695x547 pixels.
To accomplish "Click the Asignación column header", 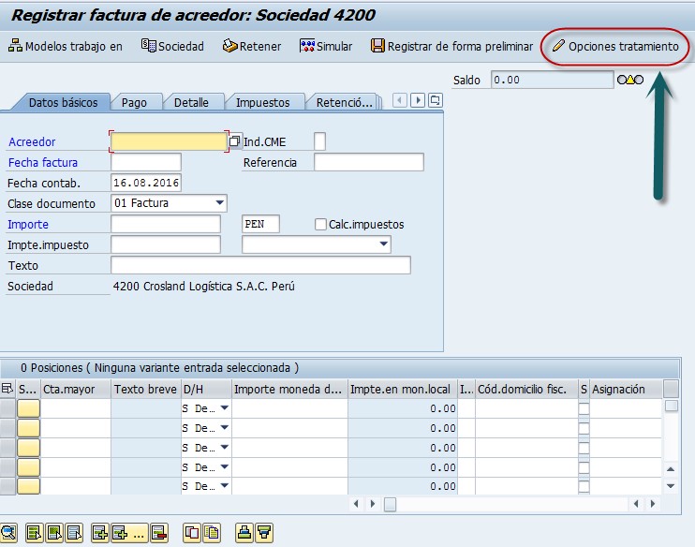I will click(627, 389).
